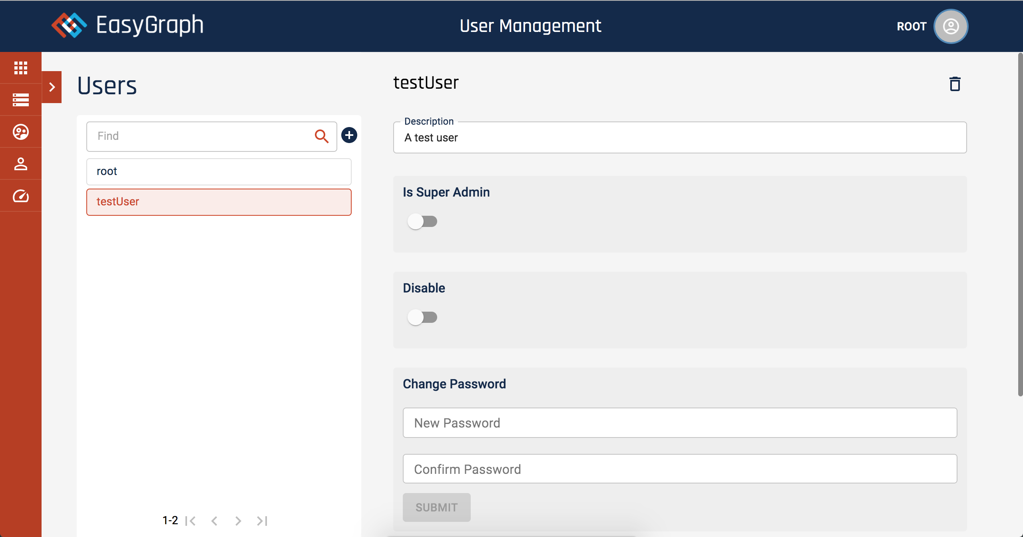Viewport: 1023px width, 537px height.
Task: Click the User Management title
Action: click(530, 26)
